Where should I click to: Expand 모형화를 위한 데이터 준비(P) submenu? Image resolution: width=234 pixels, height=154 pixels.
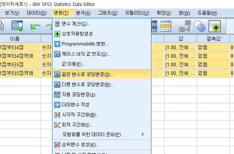[102, 135]
